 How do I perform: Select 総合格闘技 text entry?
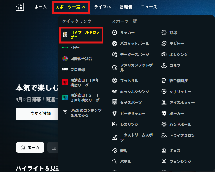pos(178,81)
